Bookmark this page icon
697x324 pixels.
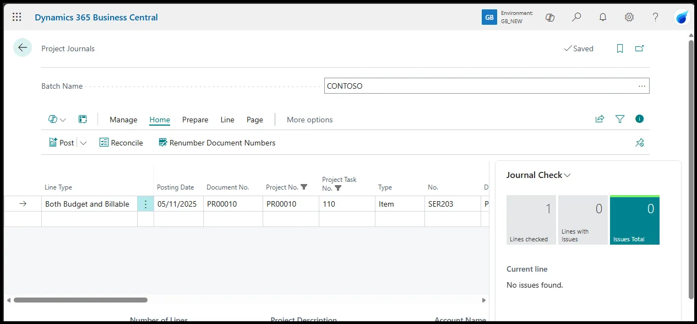[620, 48]
